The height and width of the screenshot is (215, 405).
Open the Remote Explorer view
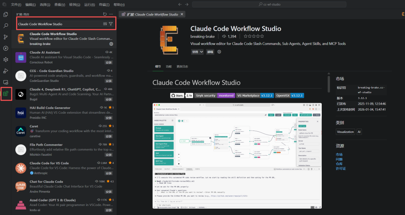[6, 82]
